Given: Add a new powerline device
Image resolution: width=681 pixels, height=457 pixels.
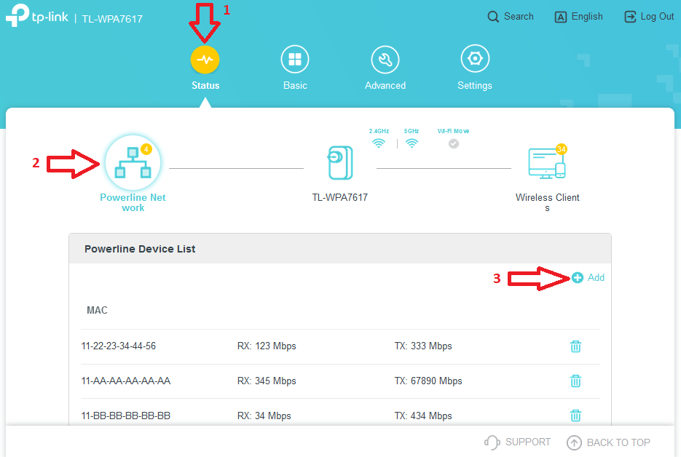Looking at the screenshot, I should [587, 277].
